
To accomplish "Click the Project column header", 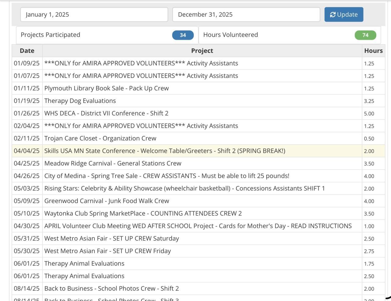I will point(202,51).
